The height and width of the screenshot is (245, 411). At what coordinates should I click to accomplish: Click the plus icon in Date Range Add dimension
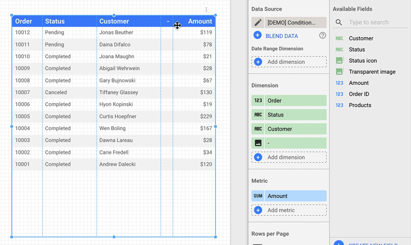(x=258, y=62)
